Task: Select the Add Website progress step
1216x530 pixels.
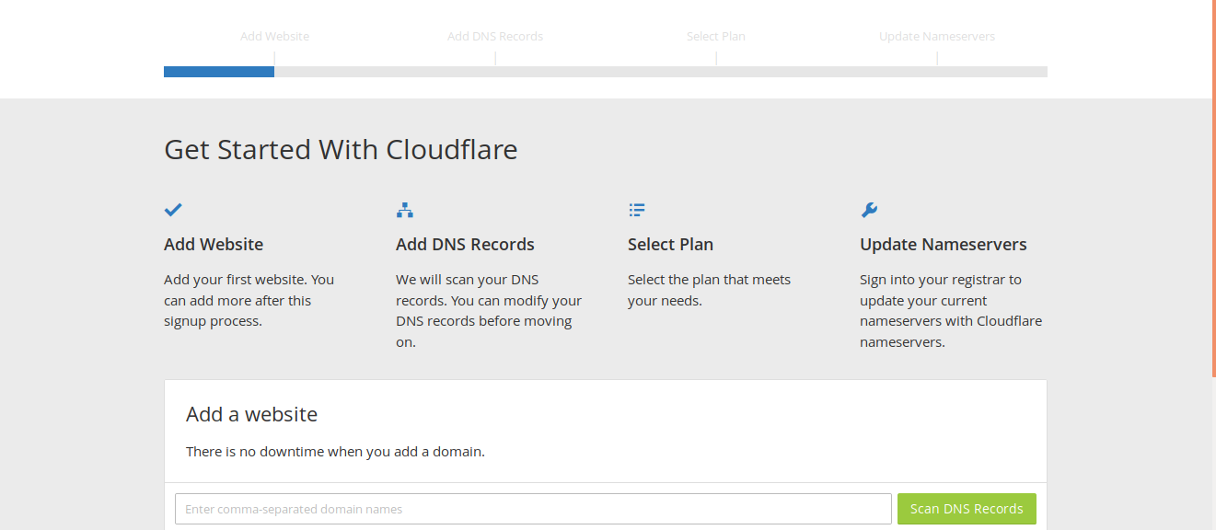Action: (x=274, y=37)
